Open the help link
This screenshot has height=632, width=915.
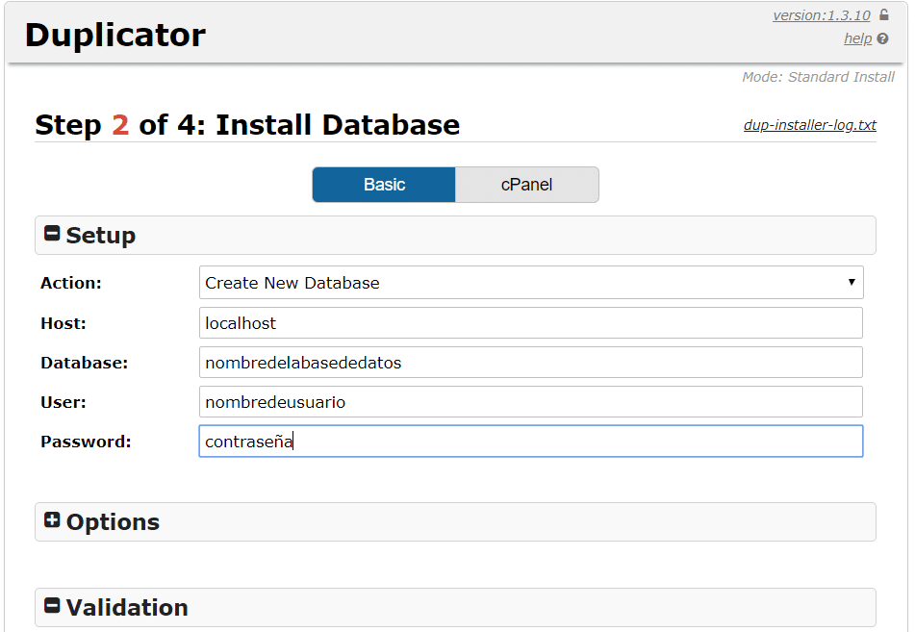[x=858, y=38]
